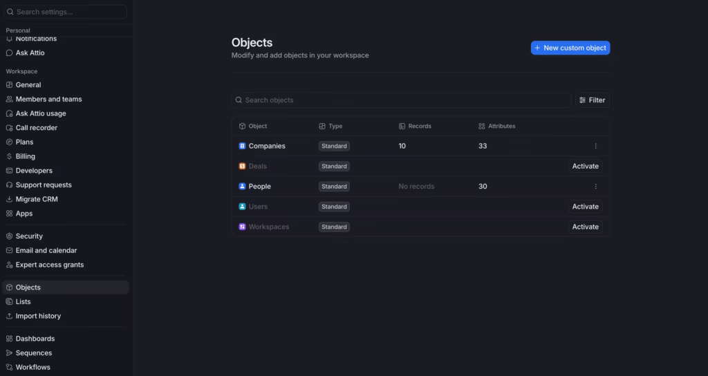Activate the Workspaces object
This screenshot has width=708, height=376.
tap(585, 227)
